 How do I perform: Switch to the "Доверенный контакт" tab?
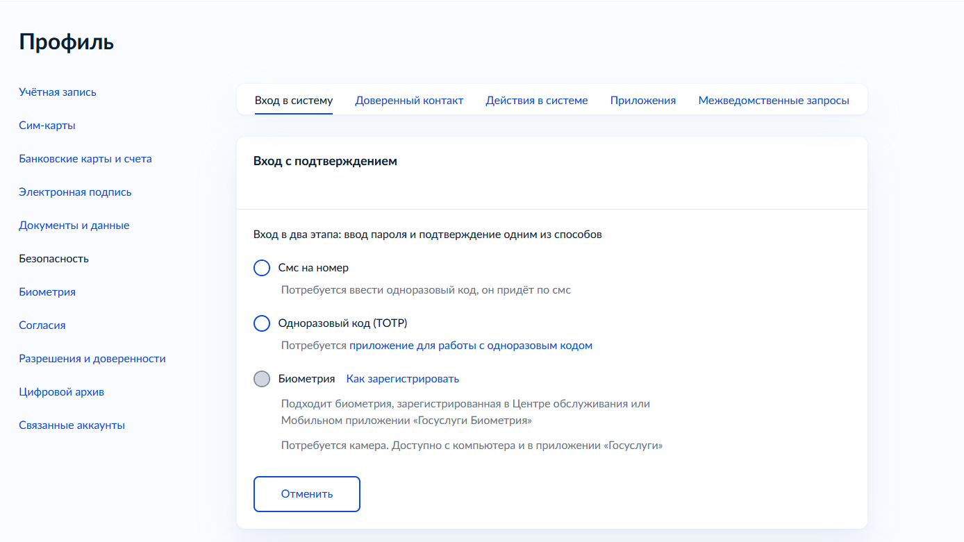[409, 101]
